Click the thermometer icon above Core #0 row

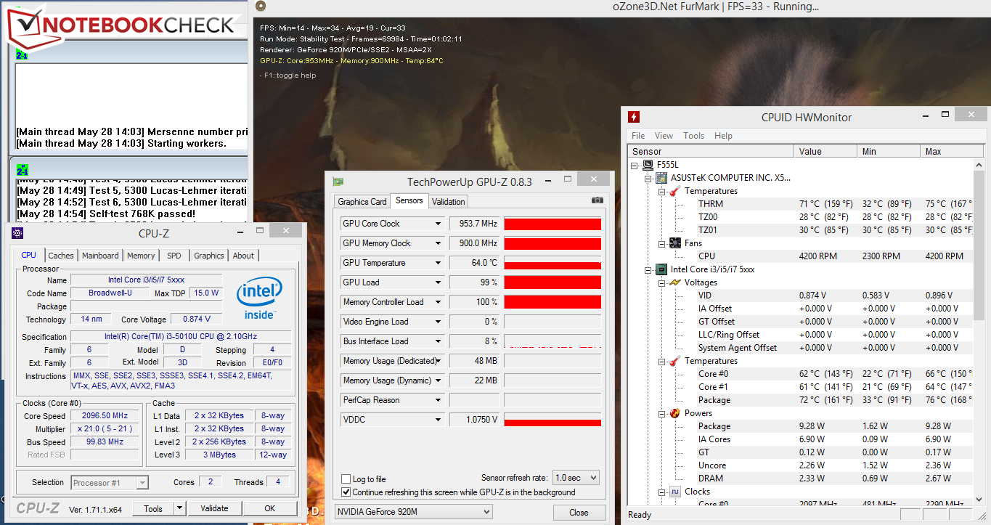pyautogui.click(x=675, y=361)
